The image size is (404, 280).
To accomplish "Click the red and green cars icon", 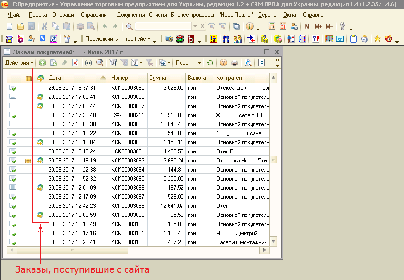I will [x=180, y=39].
